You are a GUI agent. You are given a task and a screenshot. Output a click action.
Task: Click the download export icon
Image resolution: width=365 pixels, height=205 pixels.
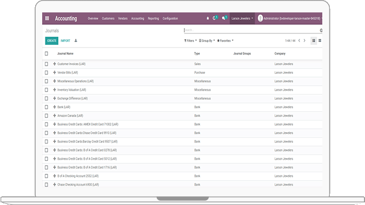pyautogui.click(x=76, y=40)
